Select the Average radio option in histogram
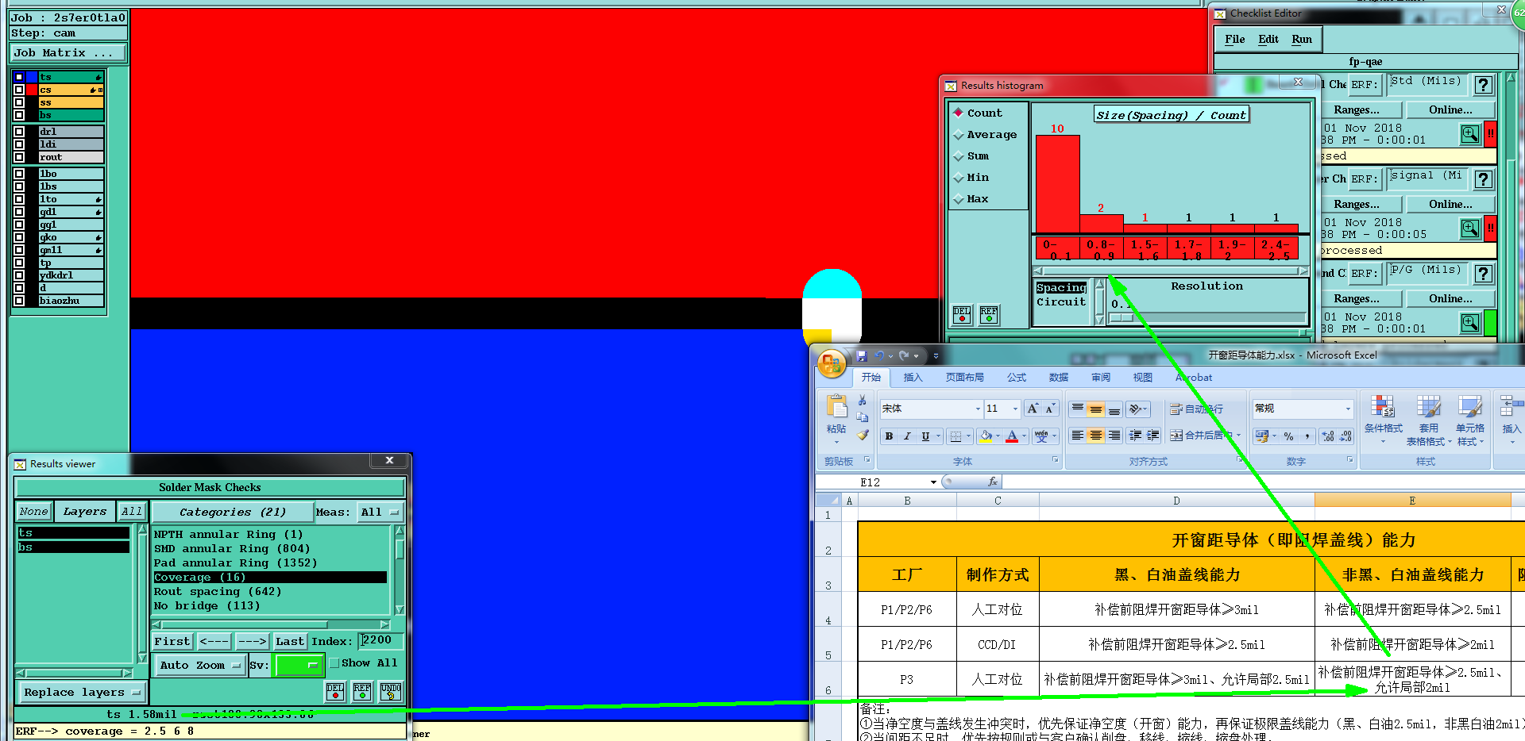This screenshot has width=1525, height=741. [x=959, y=135]
